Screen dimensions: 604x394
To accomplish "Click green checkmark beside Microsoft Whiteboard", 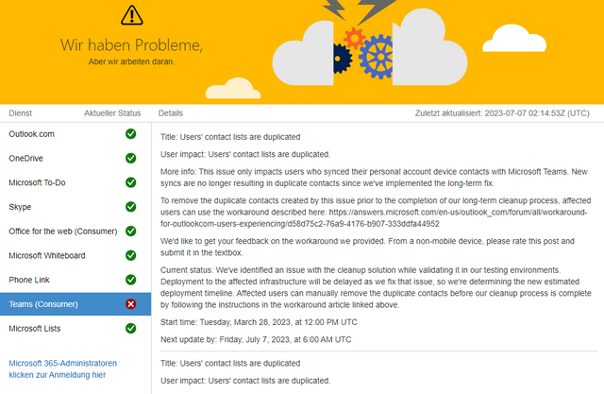I will (x=130, y=255).
